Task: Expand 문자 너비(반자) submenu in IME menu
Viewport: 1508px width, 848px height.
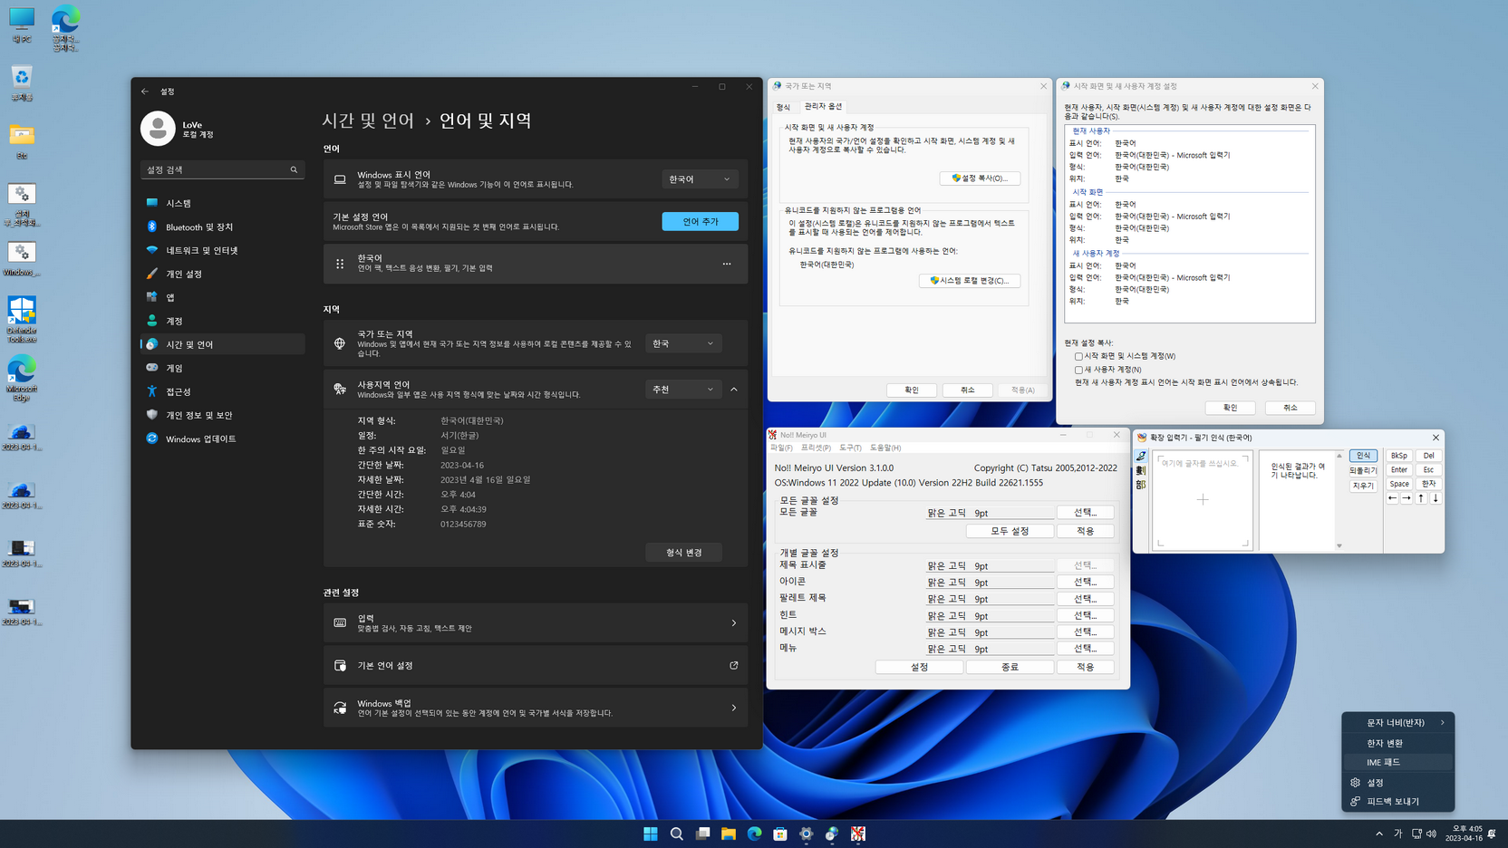Action: coord(1398,723)
